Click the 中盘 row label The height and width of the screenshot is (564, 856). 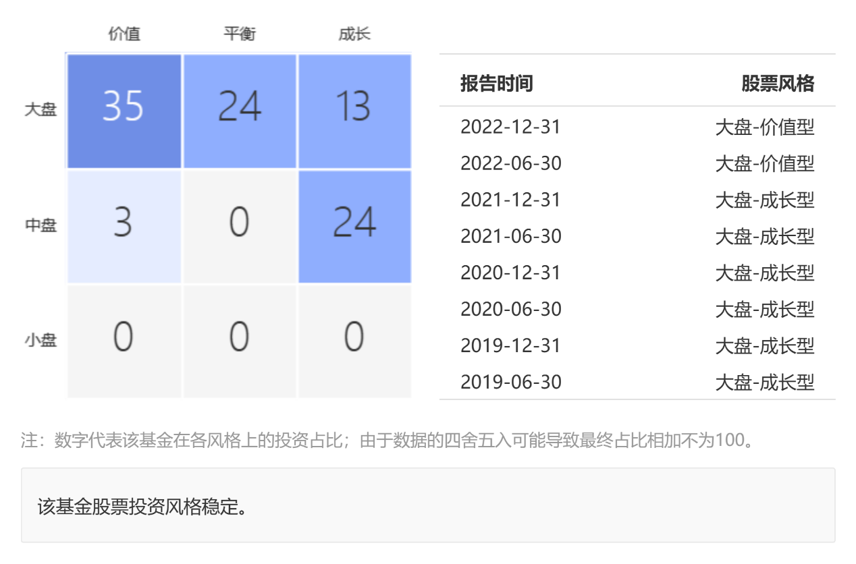pos(41,225)
